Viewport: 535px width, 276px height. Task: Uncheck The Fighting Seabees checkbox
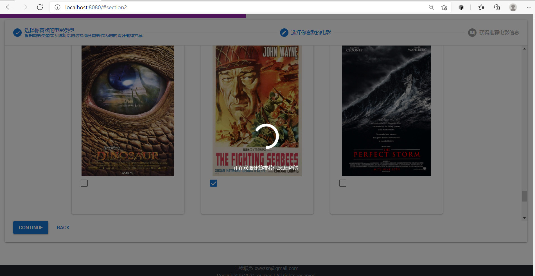pos(213,183)
